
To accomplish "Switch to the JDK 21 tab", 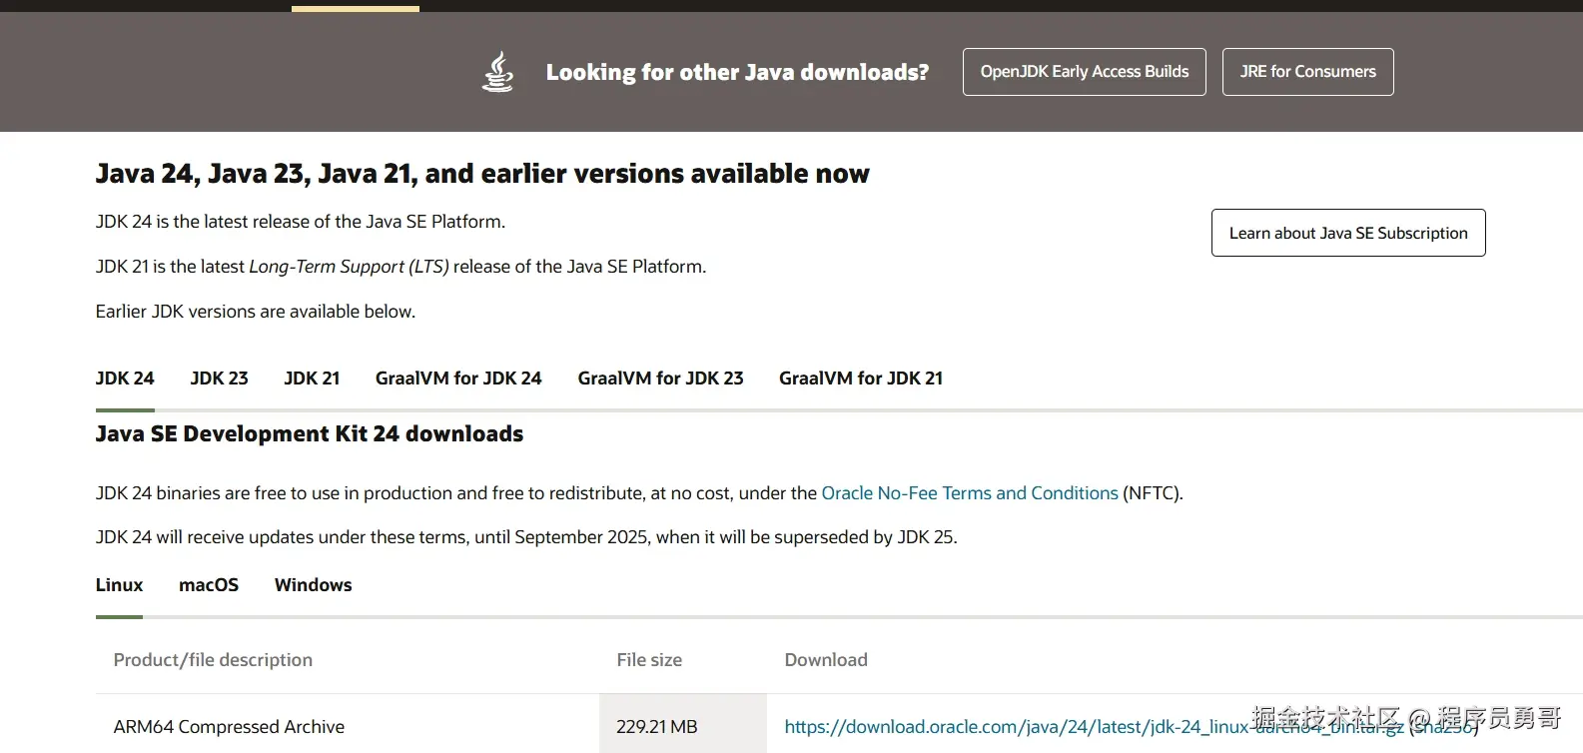I will [312, 378].
